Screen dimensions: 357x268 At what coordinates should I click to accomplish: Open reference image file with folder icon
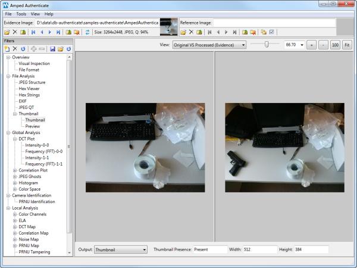[x=183, y=32]
